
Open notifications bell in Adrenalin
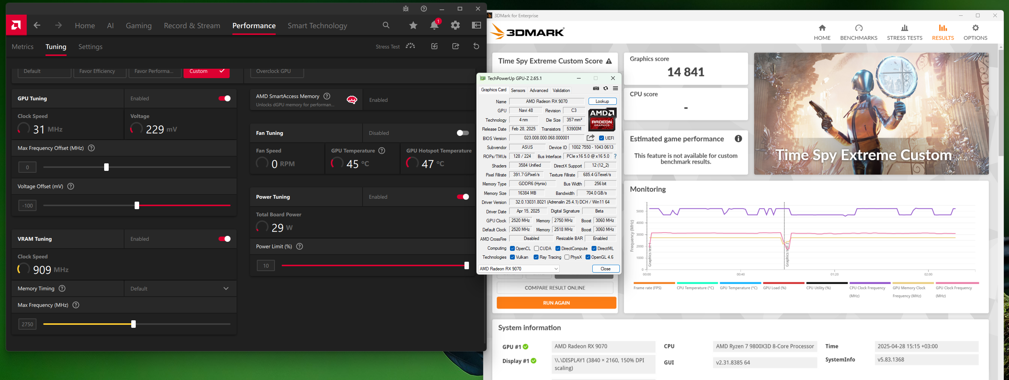[x=434, y=25]
